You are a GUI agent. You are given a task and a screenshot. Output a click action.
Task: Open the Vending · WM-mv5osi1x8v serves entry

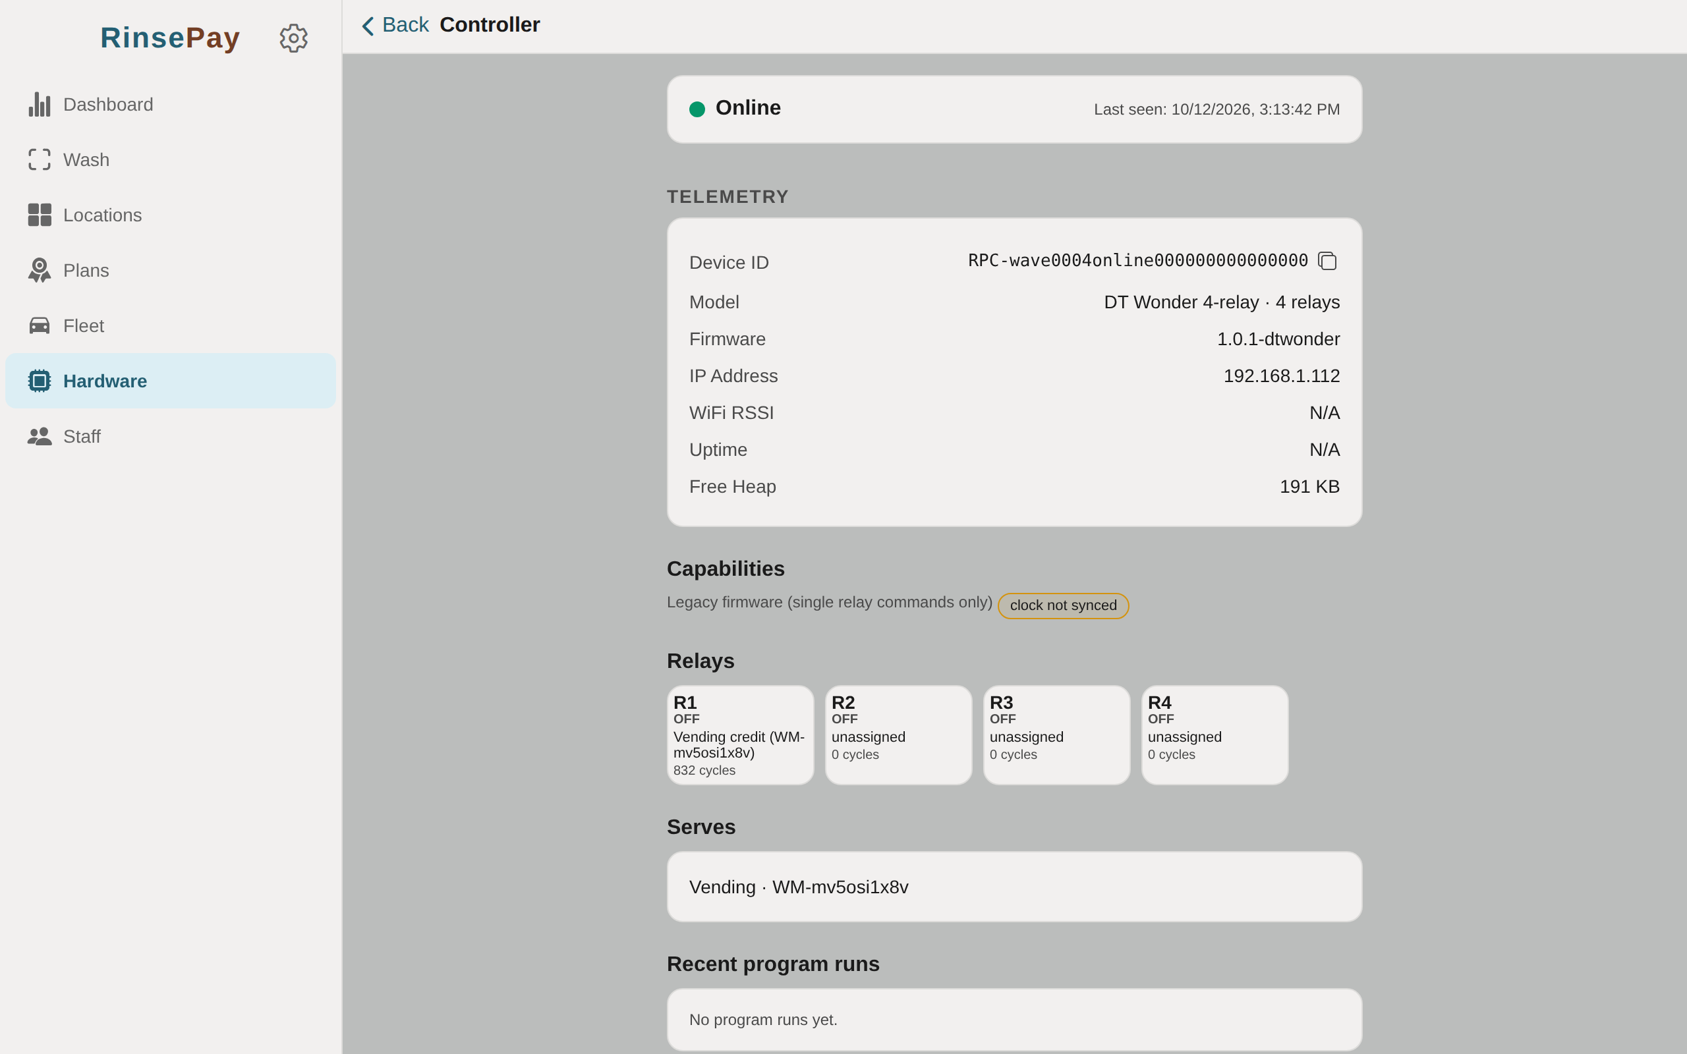1014,887
